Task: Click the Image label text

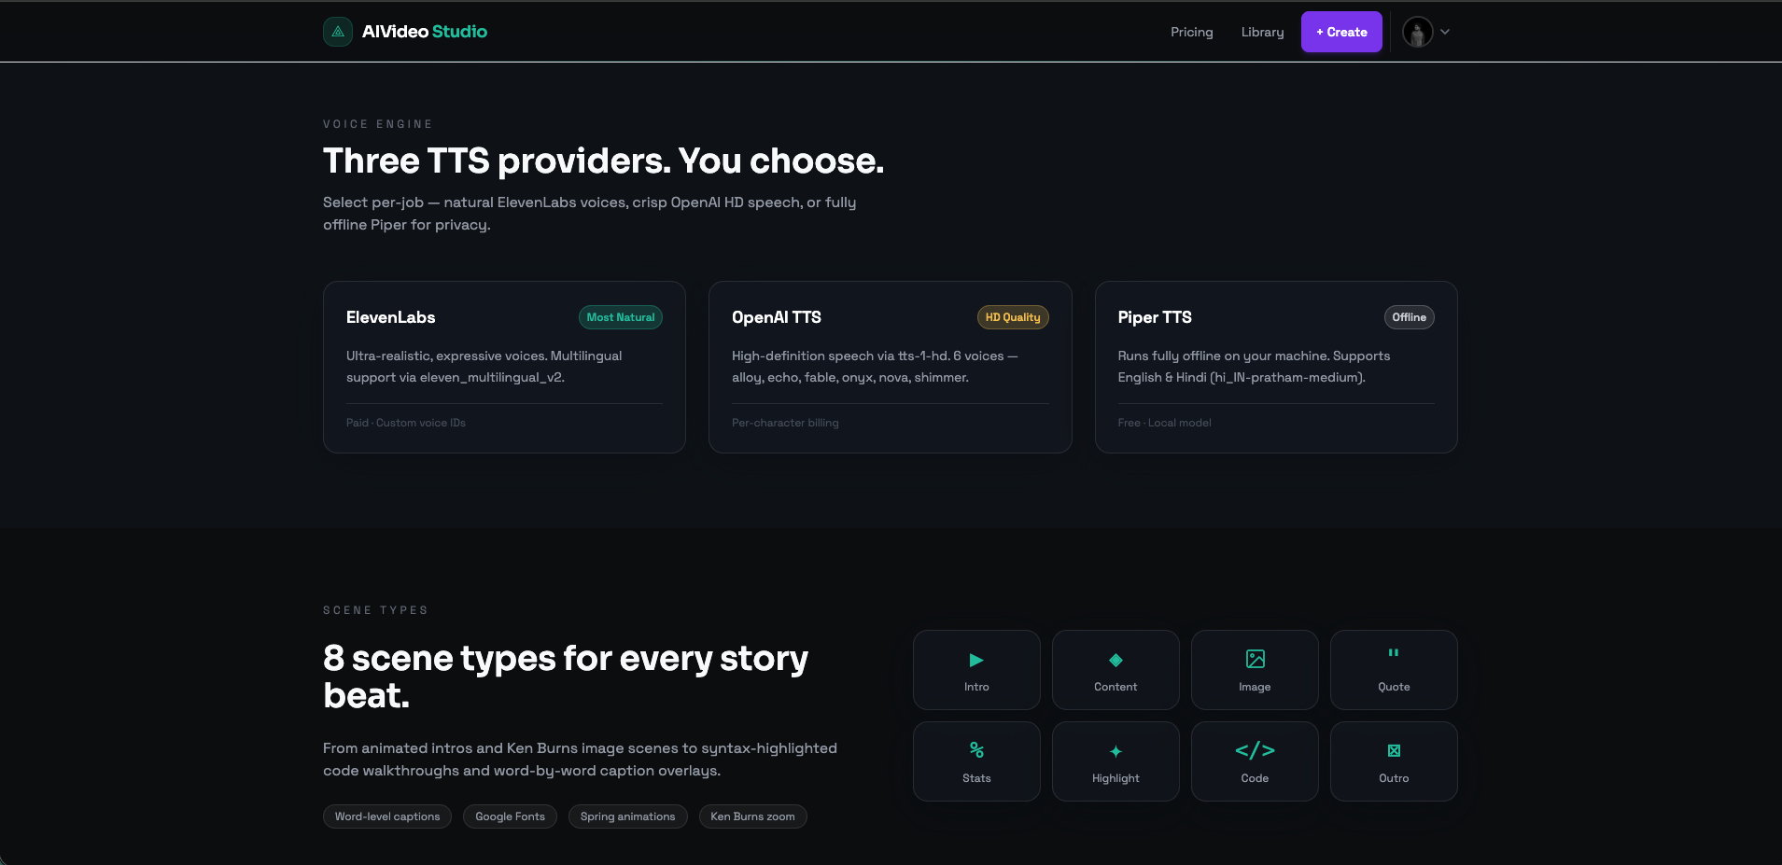Action: (x=1255, y=687)
